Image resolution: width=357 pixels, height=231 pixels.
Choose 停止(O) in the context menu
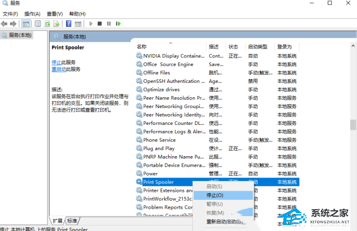point(215,195)
